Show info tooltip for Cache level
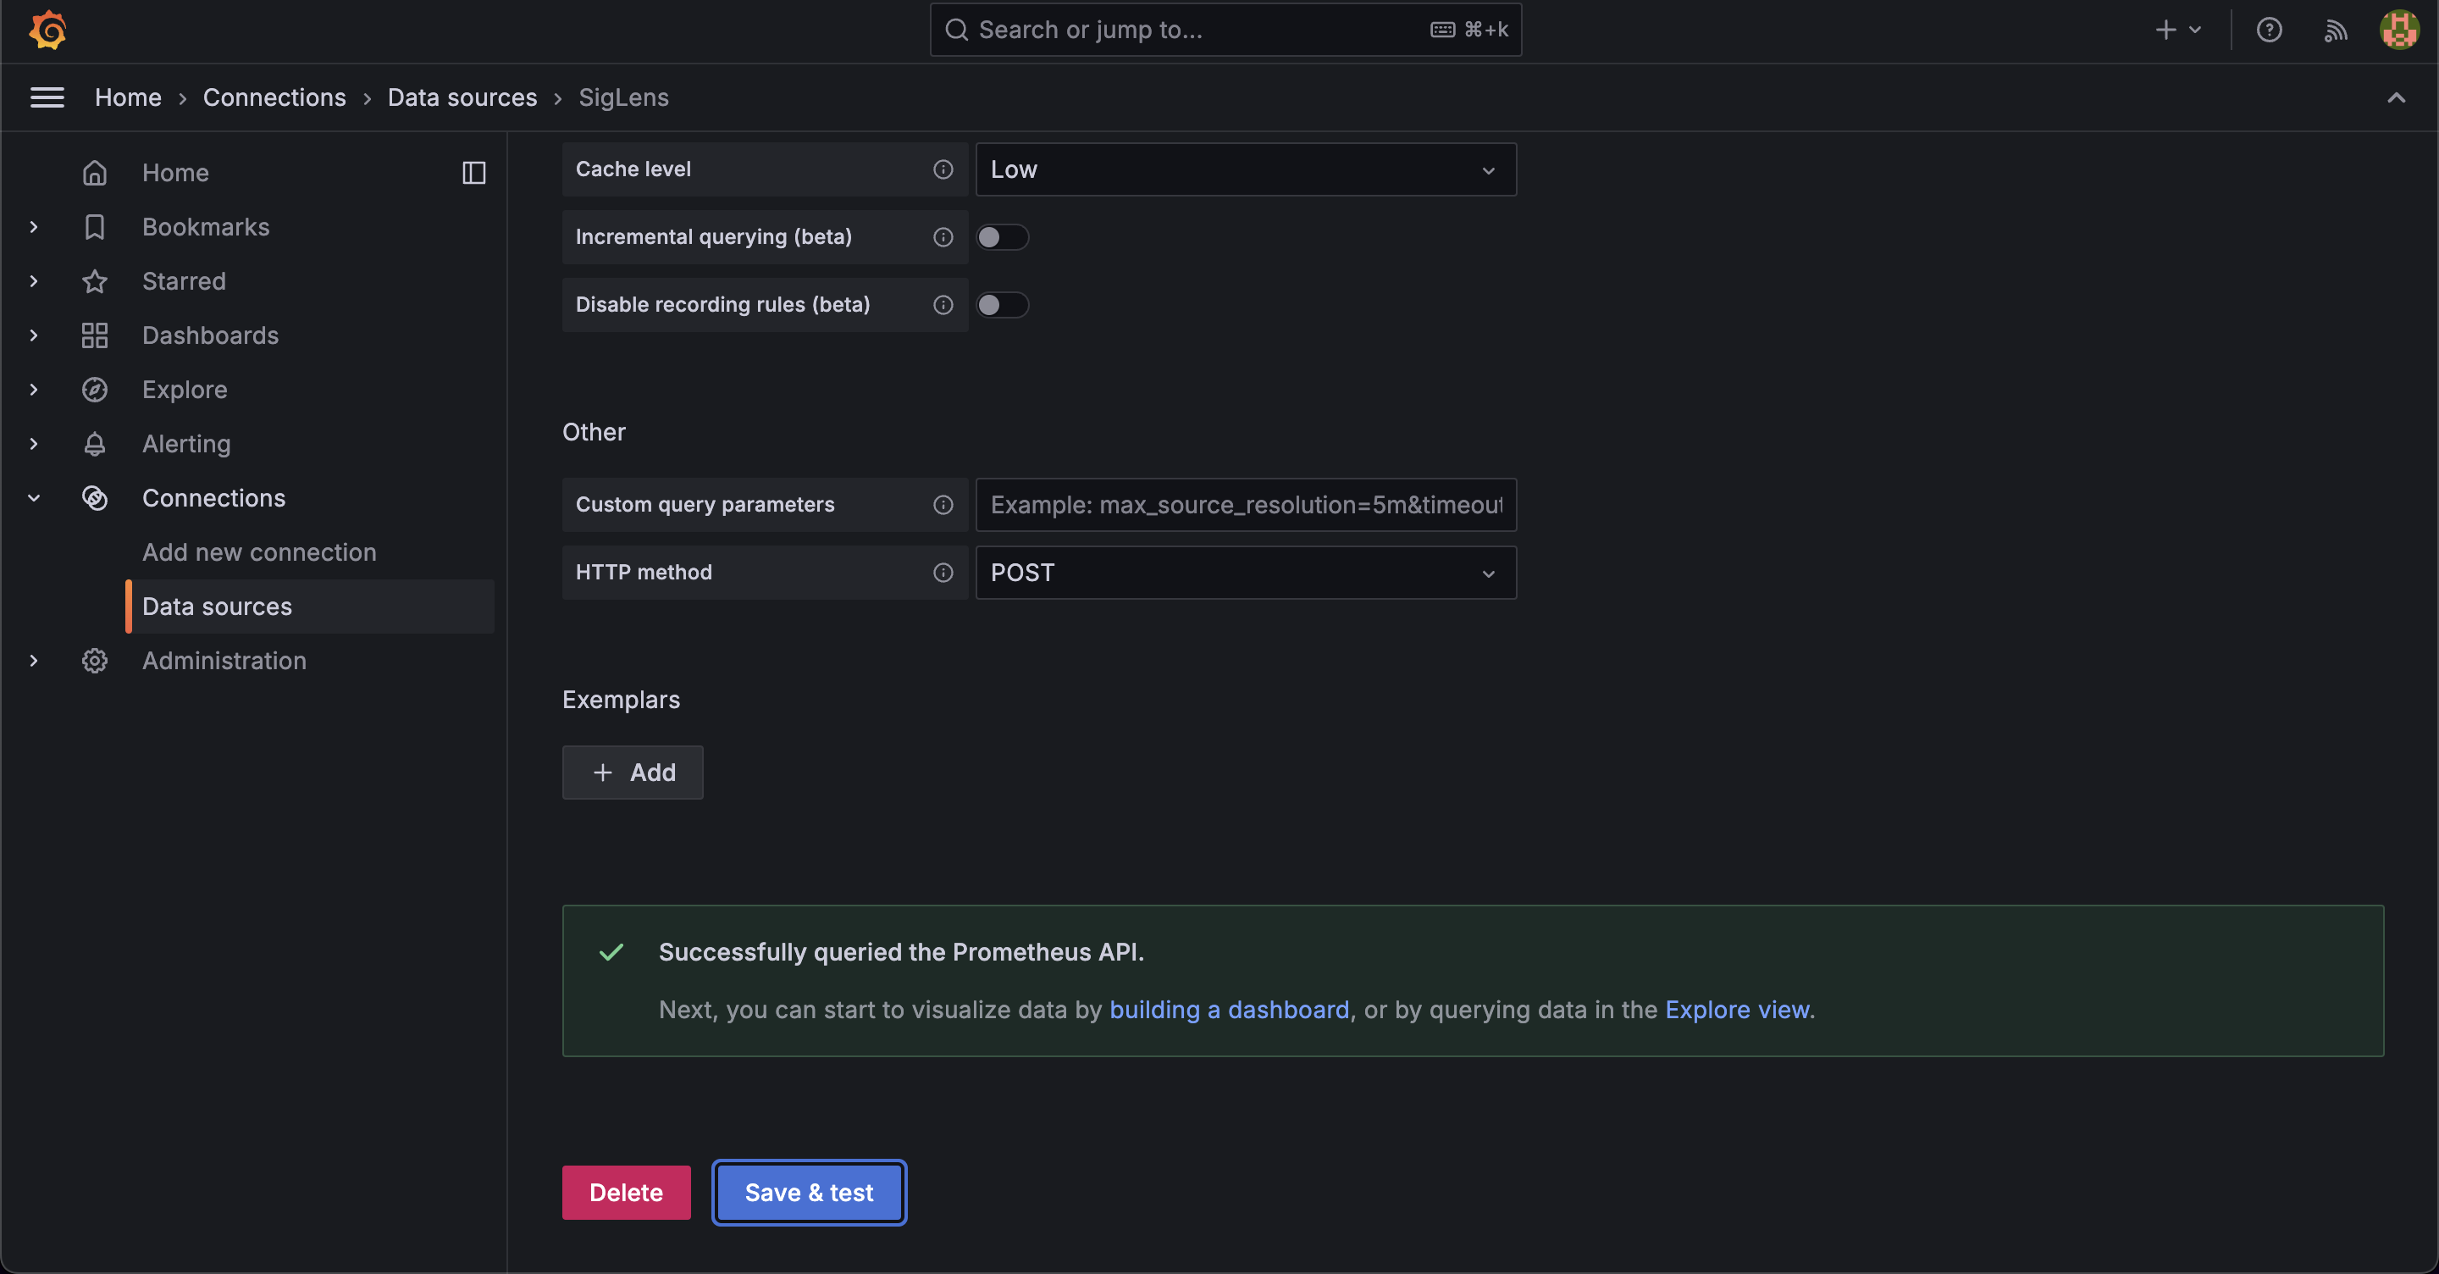 pyautogui.click(x=943, y=169)
